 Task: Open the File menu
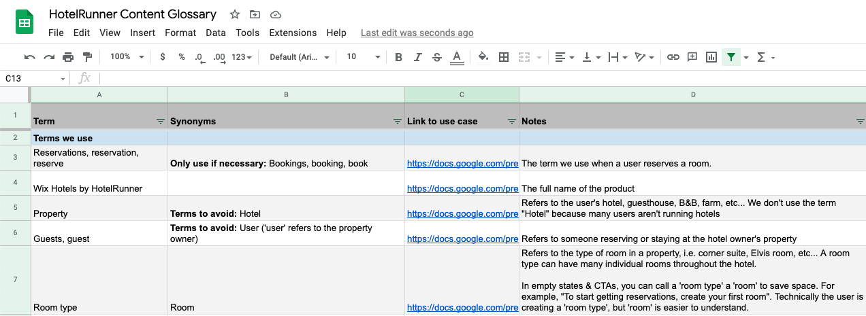point(56,33)
